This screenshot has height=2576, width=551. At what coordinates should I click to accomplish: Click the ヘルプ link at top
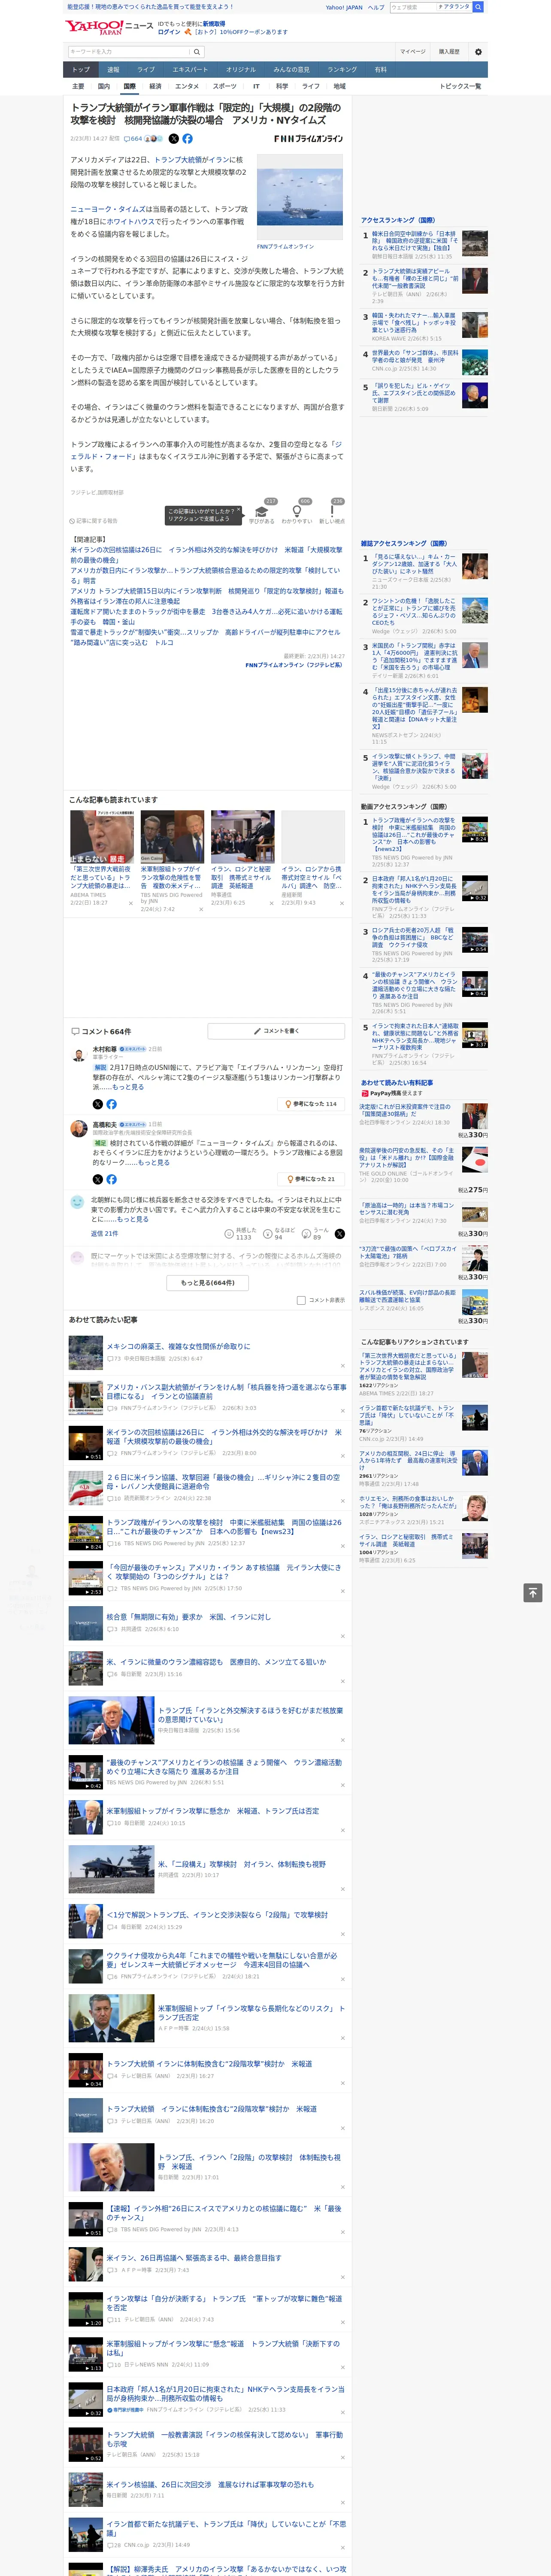pos(376,7)
